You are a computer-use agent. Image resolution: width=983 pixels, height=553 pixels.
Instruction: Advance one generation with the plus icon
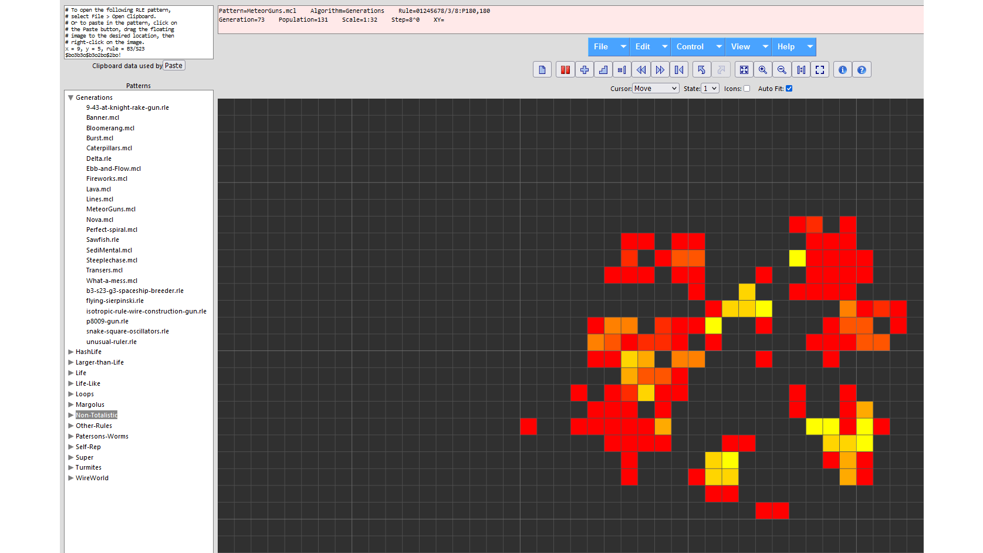pyautogui.click(x=585, y=70)
